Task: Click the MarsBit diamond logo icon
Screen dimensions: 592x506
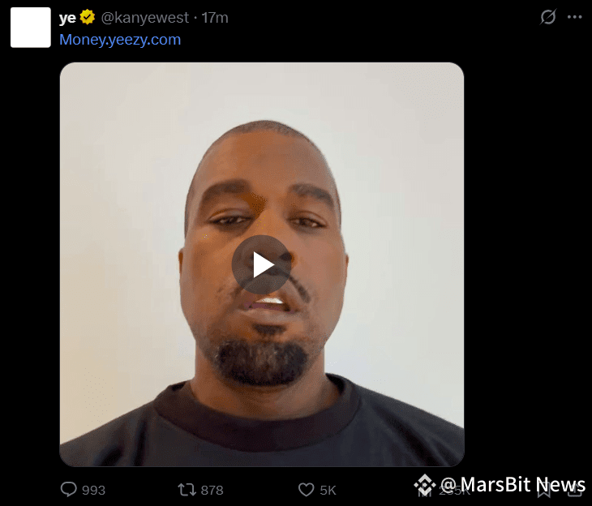Action: [x=425, y=484]
